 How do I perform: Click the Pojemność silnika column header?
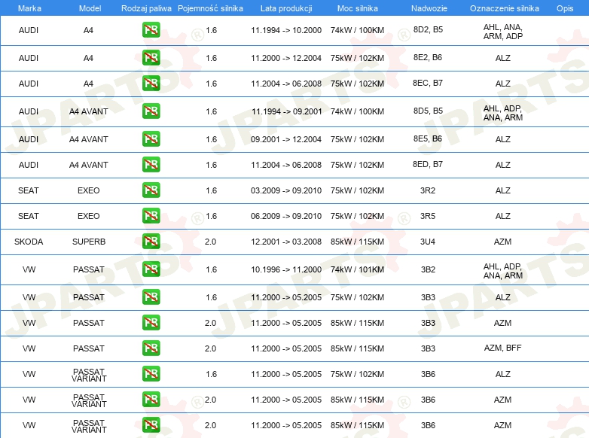pyautogui.click(x=210, y=8)
